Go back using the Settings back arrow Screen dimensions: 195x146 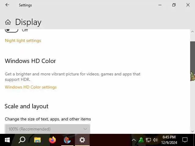pyautogui.click(x=7, y=5)
